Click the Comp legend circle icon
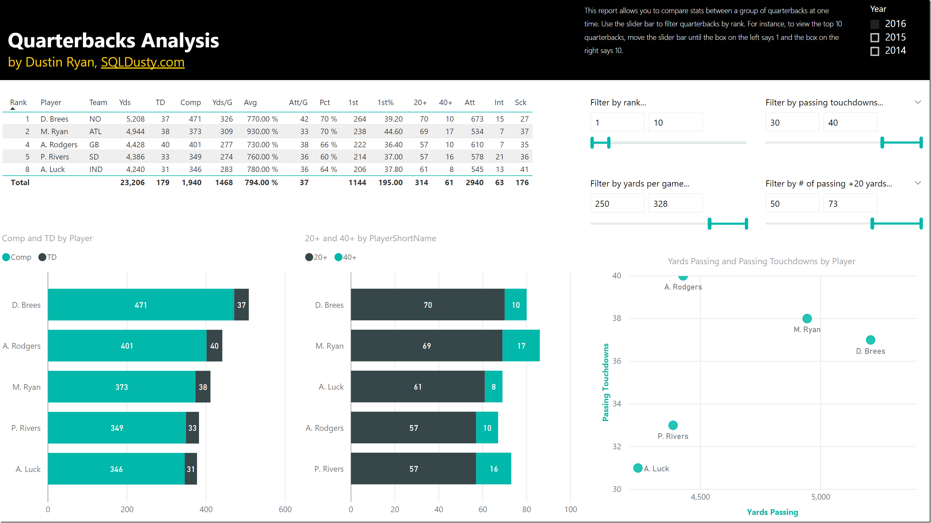Screen dimensions: 931x523 (x=6, y=257)
